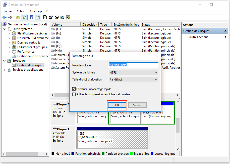The height and width of the screenshot is (164, 230).
Task: Click Disque 2 disk label
Action: pyautogui.click(x=63, y=104)
